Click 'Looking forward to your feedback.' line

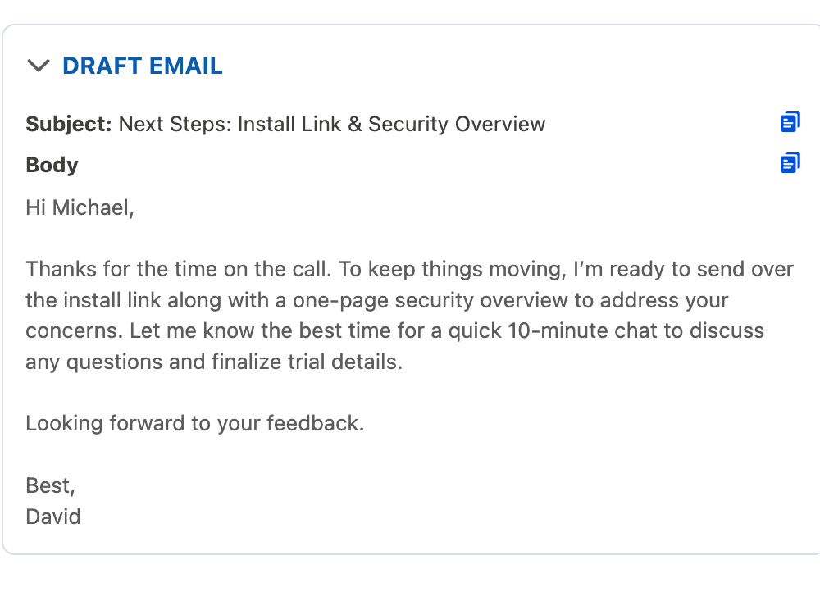[194, 424]
